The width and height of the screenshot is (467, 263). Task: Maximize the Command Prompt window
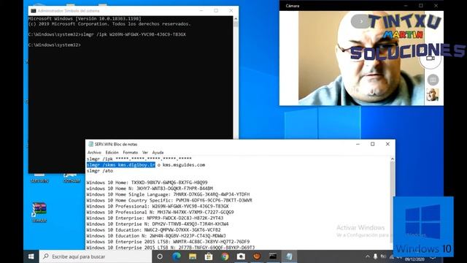pos(216,10)
